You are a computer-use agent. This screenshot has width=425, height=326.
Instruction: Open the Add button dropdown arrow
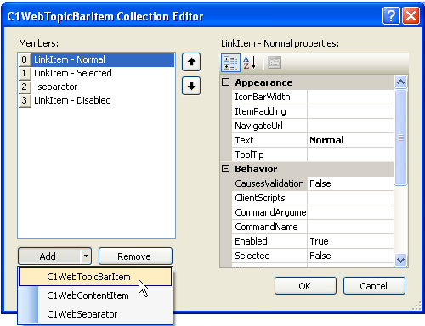(x=86, y=256)
